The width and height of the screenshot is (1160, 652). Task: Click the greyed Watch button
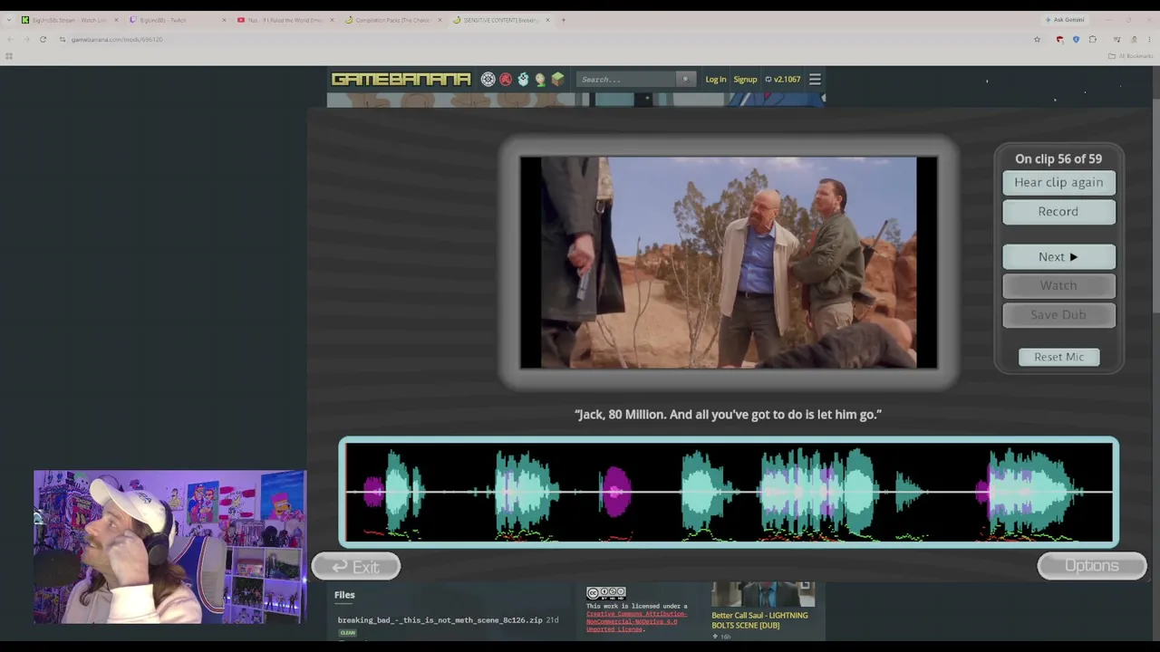pyautogui.click(x=1058, y=286)
